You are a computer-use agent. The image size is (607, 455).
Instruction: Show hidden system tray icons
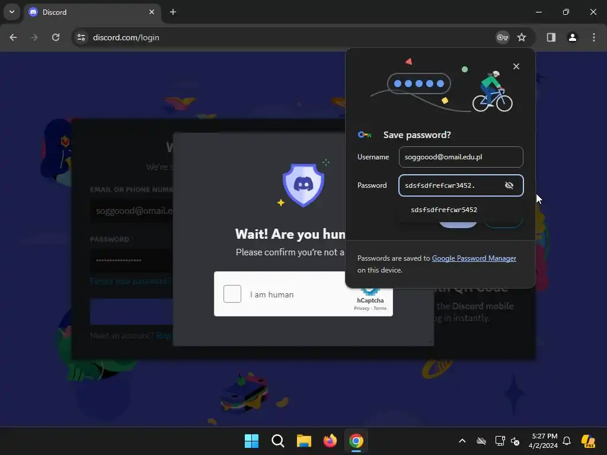pos(462,441)
